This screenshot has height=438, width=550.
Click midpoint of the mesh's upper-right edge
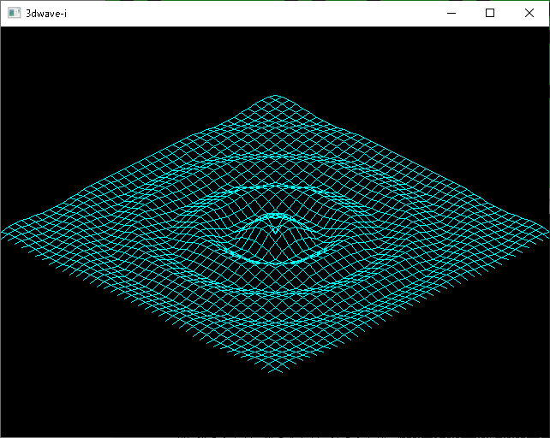(413, 164)
